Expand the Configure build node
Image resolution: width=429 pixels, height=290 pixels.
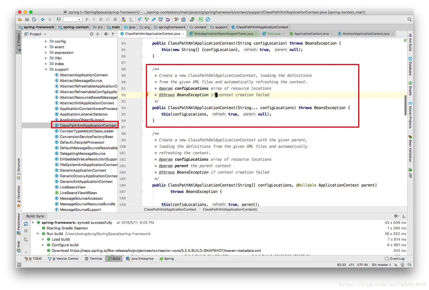pyautogui.click(x=43, y=245)
